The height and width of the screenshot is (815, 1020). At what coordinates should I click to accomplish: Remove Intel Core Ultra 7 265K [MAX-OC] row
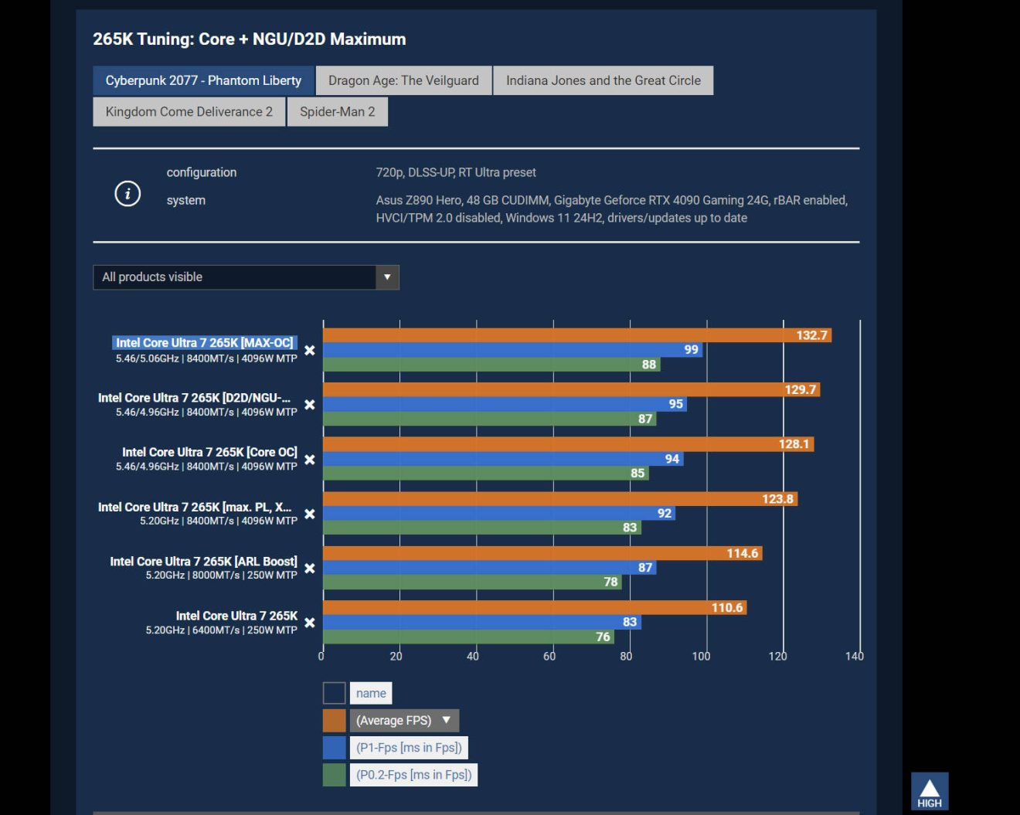click(309, 351)
